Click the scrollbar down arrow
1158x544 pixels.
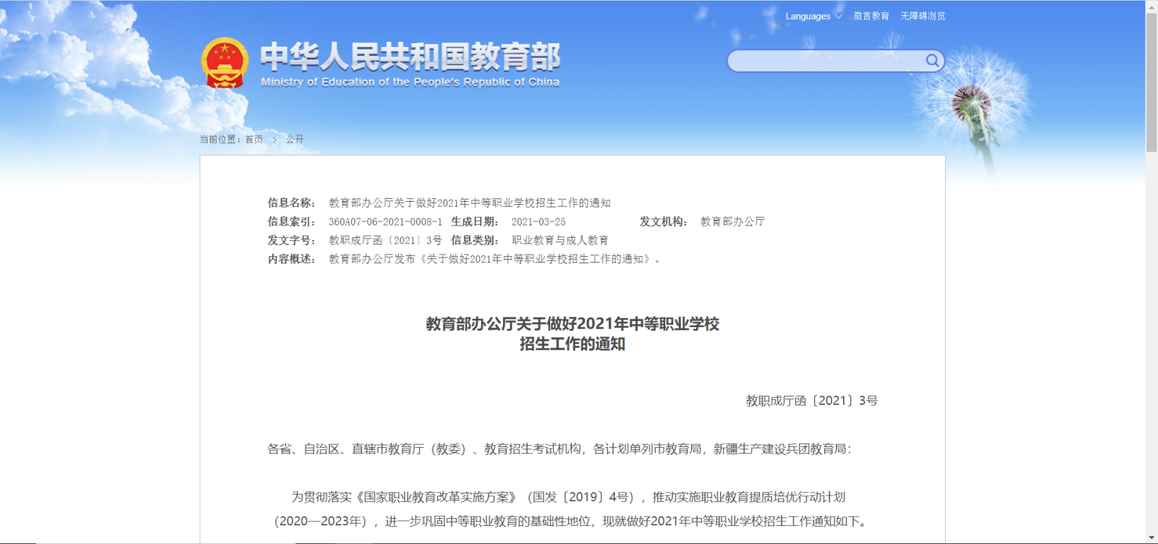pyautogui.click(x=1151, y=537)
